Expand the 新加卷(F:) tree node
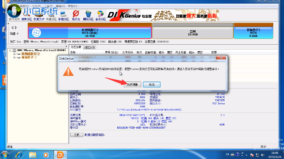284x159 pixels. pyautogui.click(x=15, y=57)
